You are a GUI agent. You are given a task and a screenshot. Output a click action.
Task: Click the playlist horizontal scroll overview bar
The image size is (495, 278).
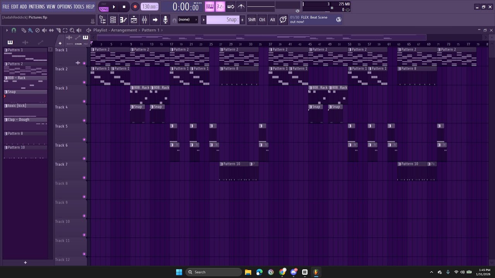[261, 37]
